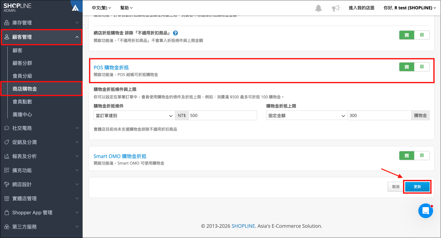This screenshot has height=238, width=441.
Task: Click the blue help question mark icon
Action: pyautogui.click(x=175, y=33)
